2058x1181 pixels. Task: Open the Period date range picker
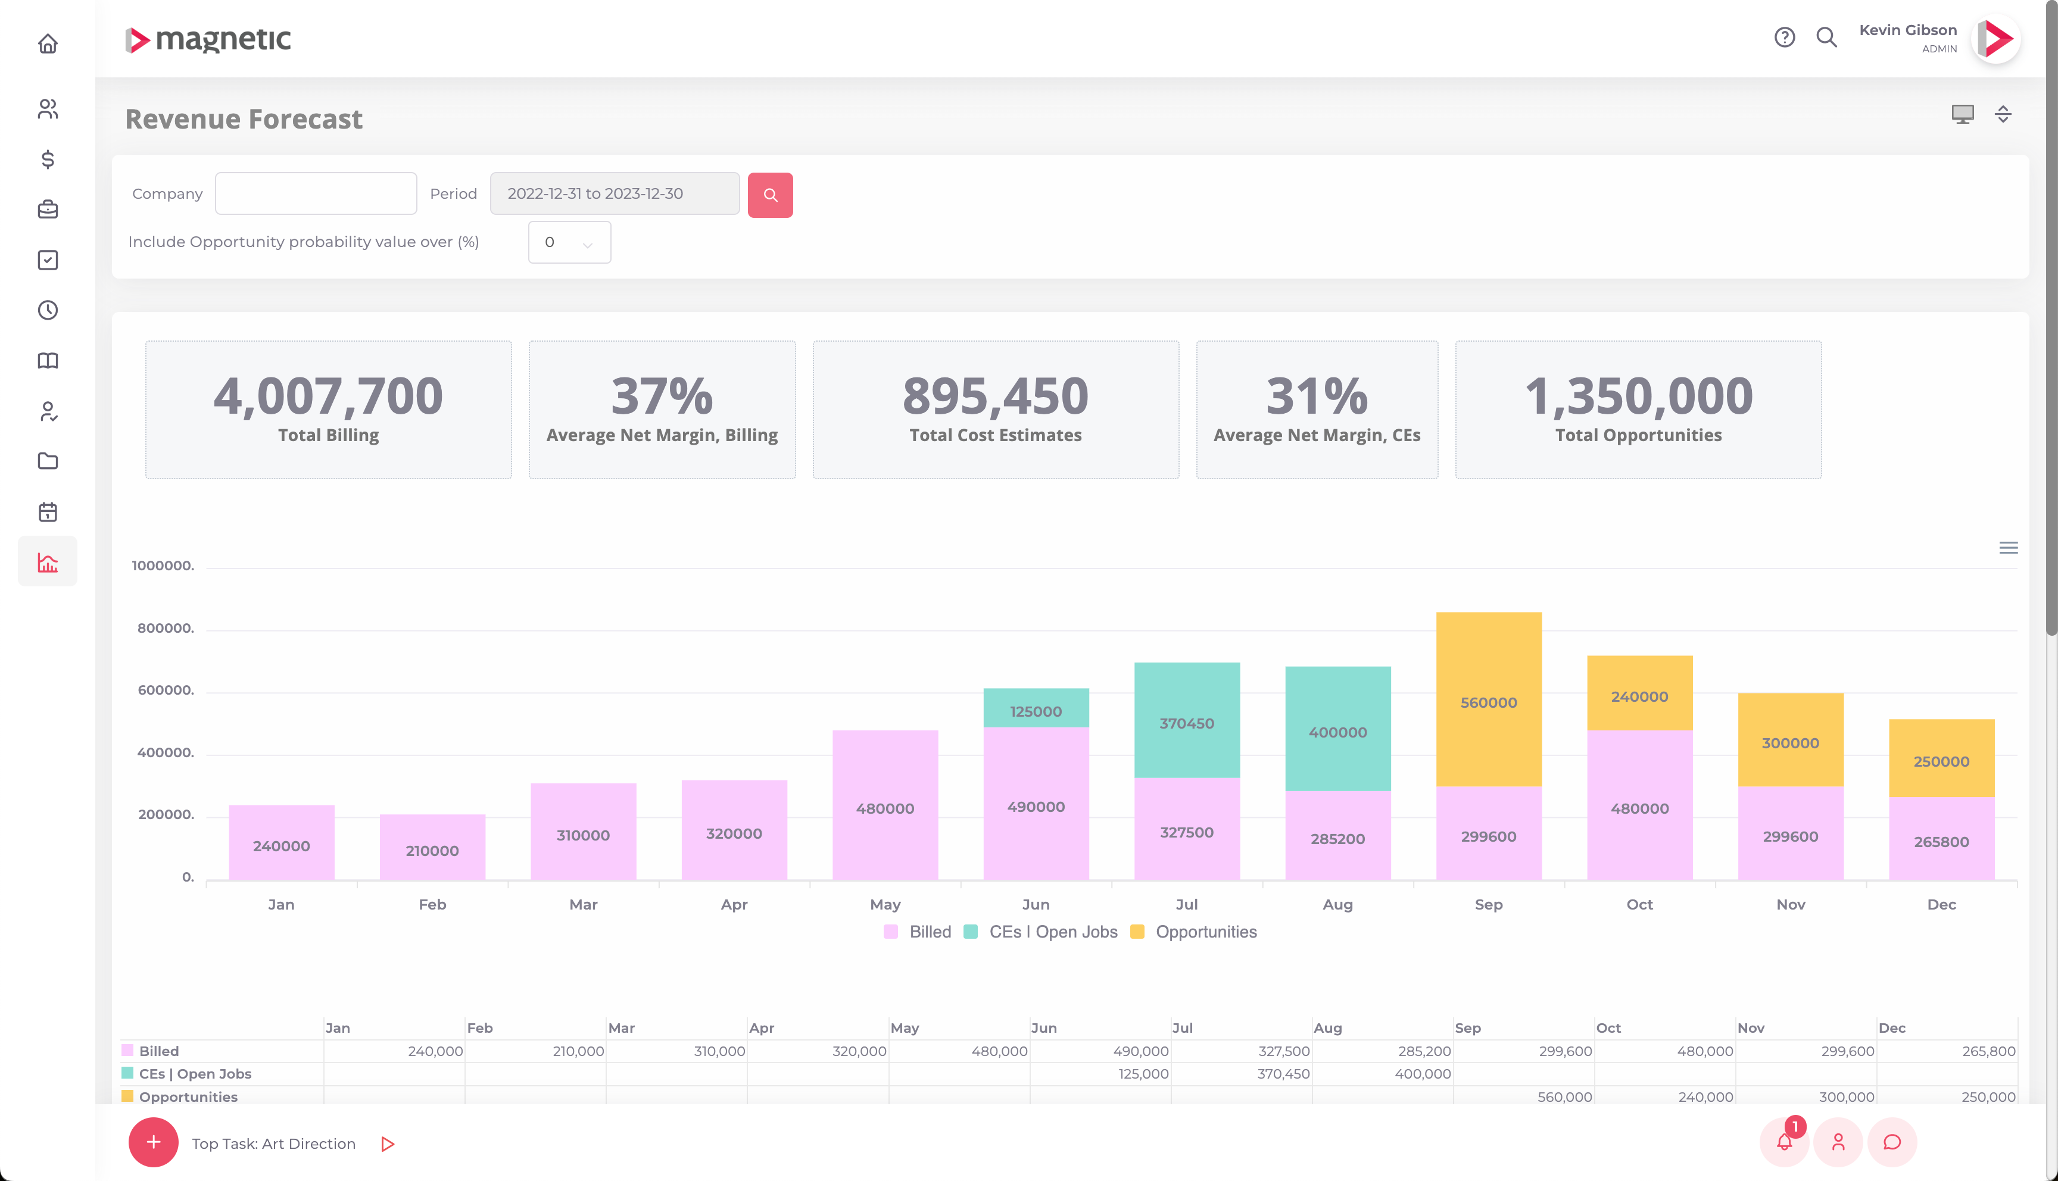click(614, 194)
